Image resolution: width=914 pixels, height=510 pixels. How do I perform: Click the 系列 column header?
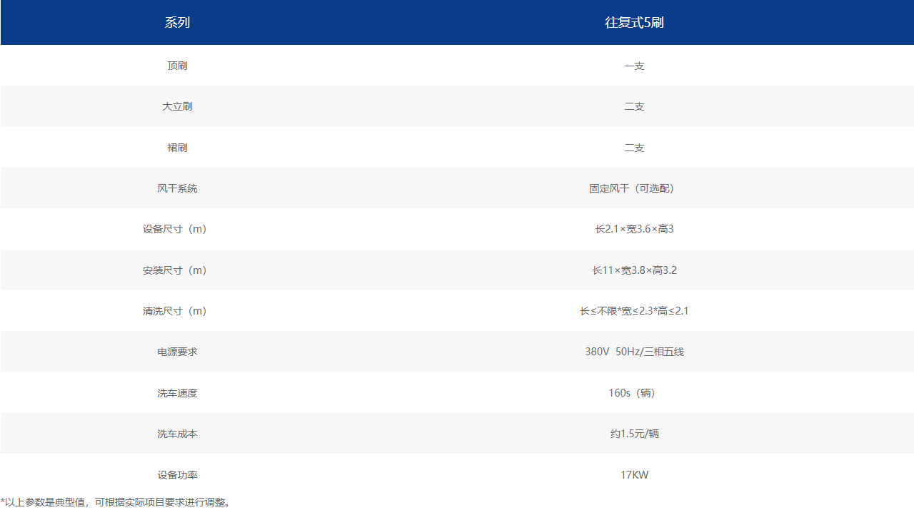(177, 22)
